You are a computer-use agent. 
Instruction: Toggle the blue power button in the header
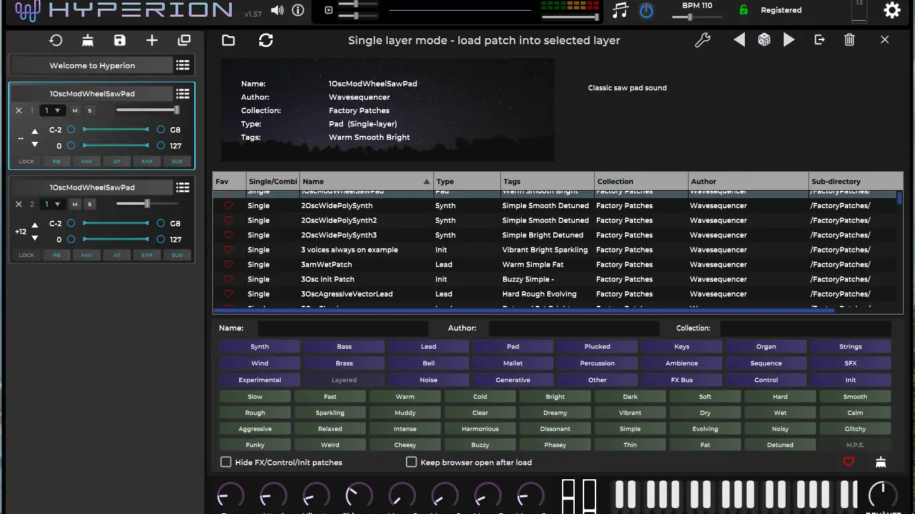(646, 11)
